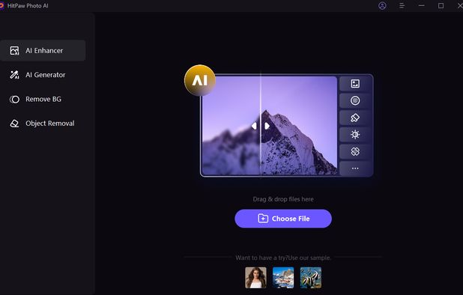463x295 pixels.
Task: Click the Remove BG circle icon
Action: pyautogui.click(x=14, y=100)
